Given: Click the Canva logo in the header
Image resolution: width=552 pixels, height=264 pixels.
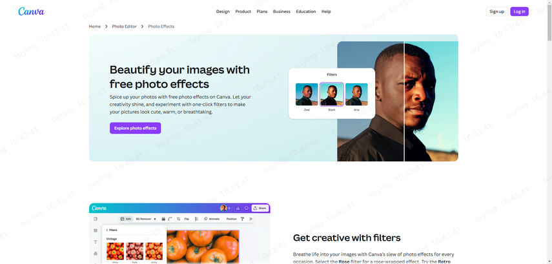Looking at the screenshot, I should (32, 11).
